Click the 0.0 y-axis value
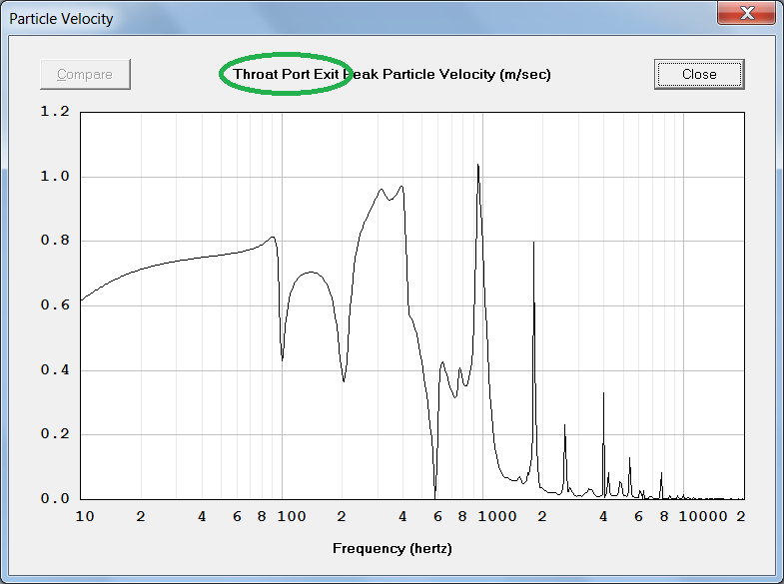The height and width of the screenshot is (584, 784). click(55, 498)
